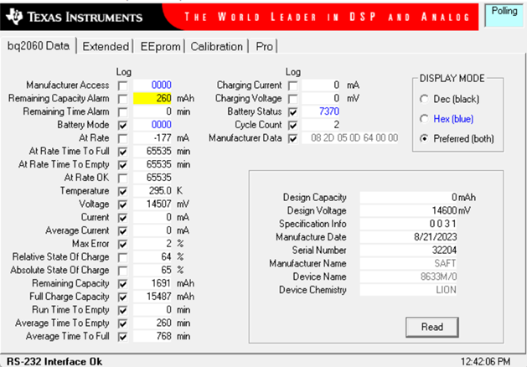This screenshot has height=367, width=527.
Task: Uncheck At Rate Time To Full logging
Action: point(122,152)
